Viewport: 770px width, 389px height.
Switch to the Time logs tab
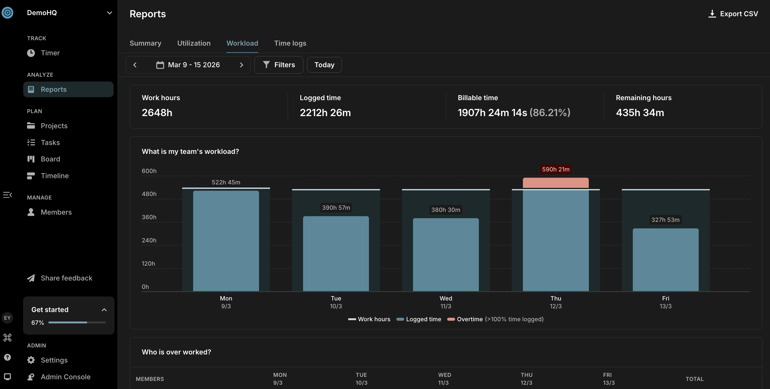point(290,43)
